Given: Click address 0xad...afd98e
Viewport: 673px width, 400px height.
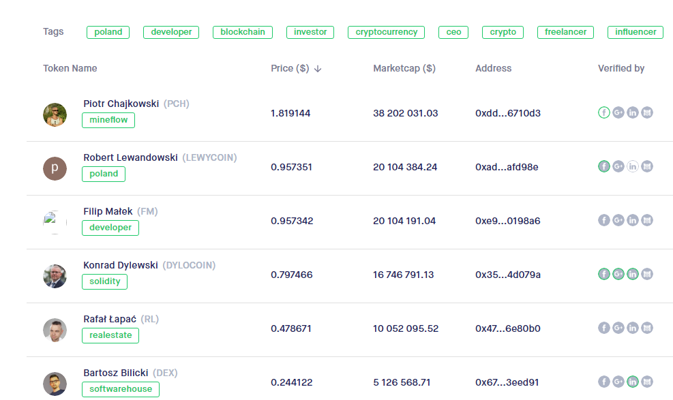Looking at the screenshot, I should click(507, 167).
